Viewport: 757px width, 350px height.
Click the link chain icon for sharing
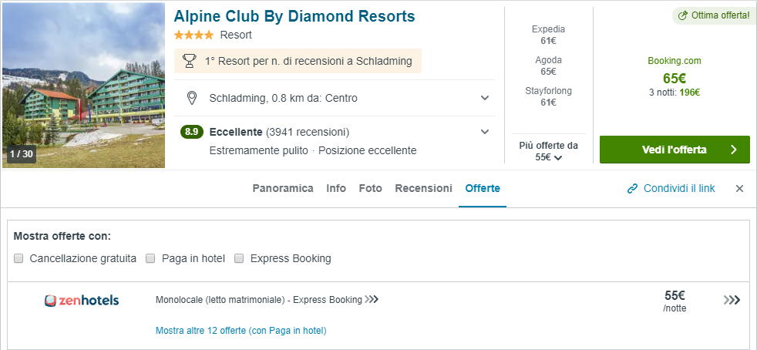tap(632, 188)
